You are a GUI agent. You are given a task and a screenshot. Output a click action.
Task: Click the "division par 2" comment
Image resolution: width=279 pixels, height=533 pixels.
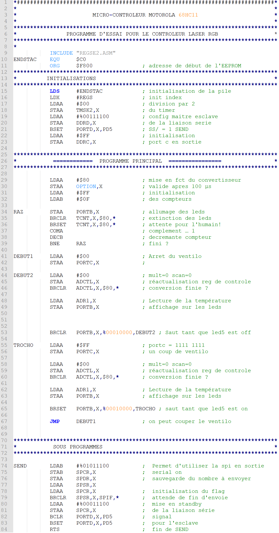(x=172, y=104)
